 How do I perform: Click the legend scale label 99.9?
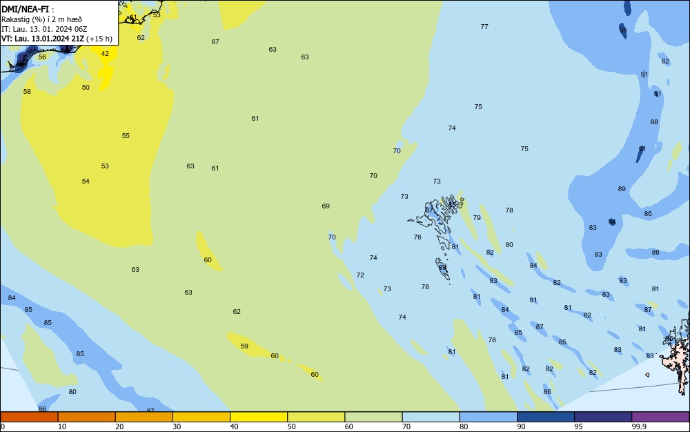pos(639,426)
